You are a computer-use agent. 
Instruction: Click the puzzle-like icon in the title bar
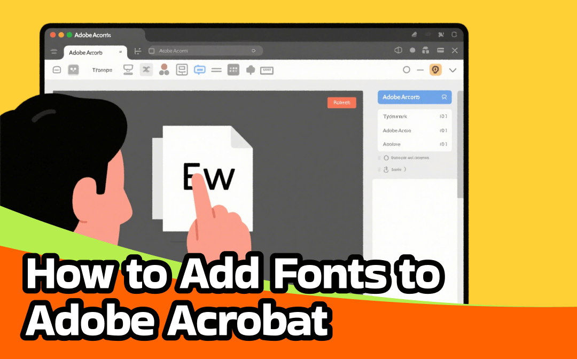pos(441,35)
